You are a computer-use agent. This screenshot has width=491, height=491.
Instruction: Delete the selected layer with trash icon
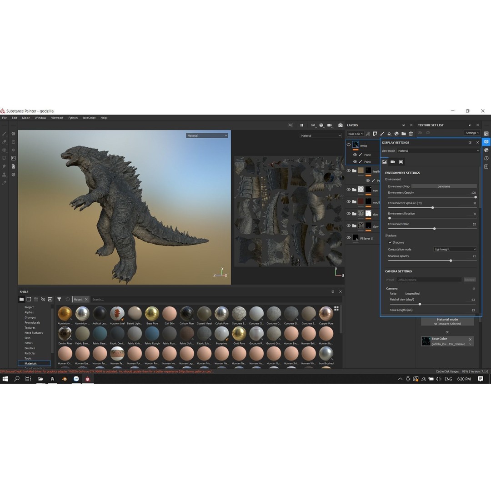pyautogui.click(x=411, y=134)
